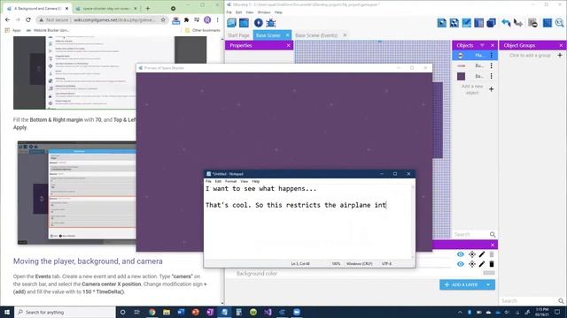Open the instances list toolbar icon

point(478,23)
